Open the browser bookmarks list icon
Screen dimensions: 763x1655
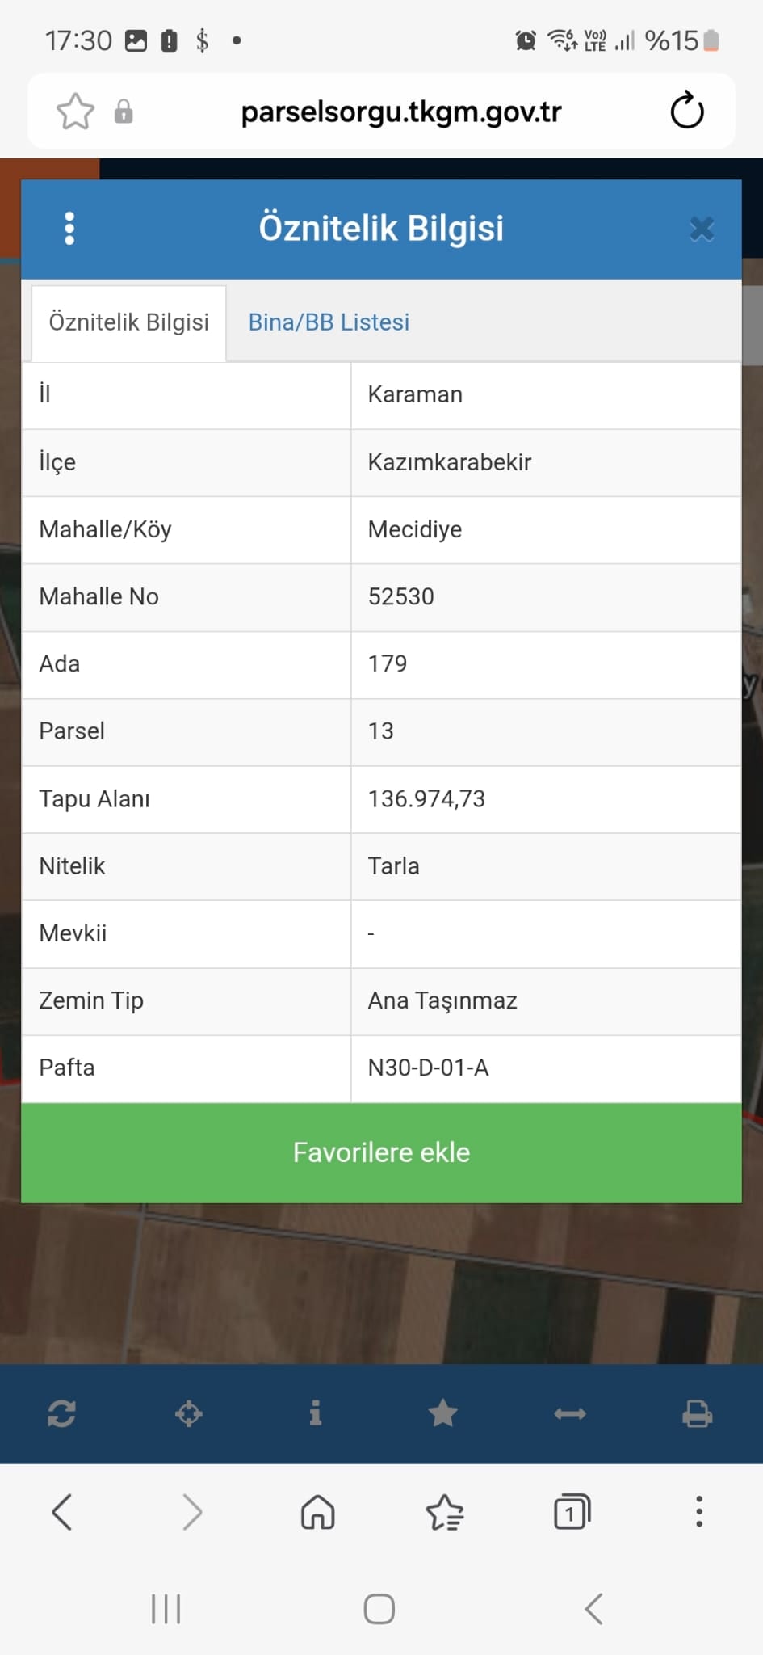[445, 1512]
